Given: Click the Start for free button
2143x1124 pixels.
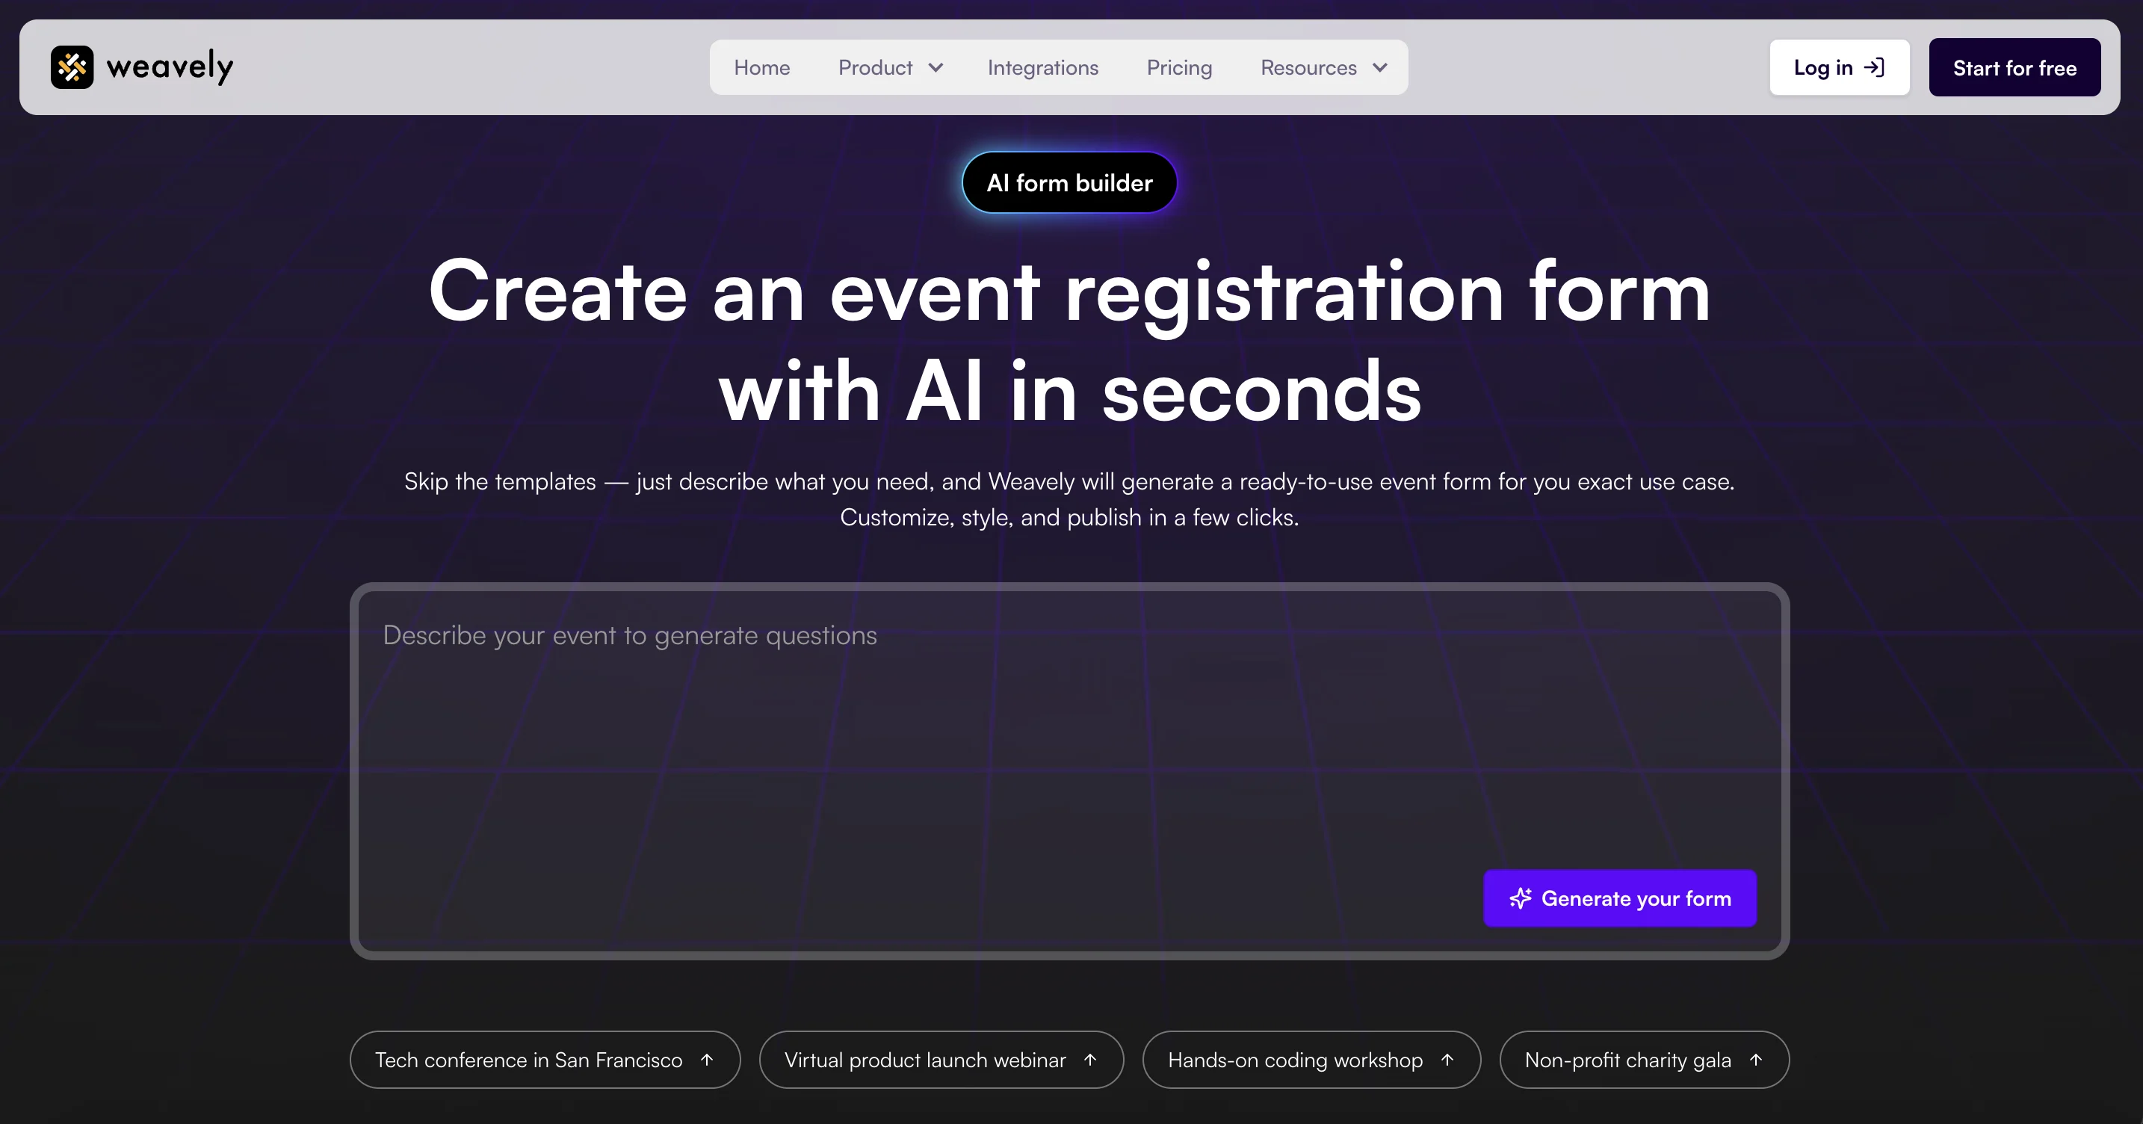Looking at the screenshot, I should pyautogui.click(x=2014, y=67).
